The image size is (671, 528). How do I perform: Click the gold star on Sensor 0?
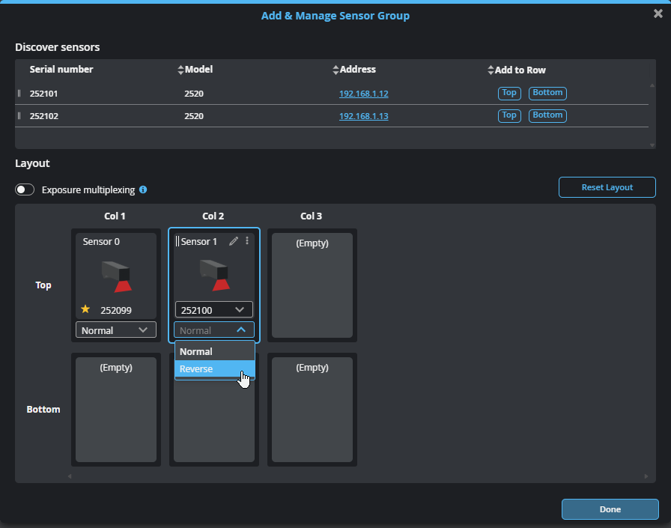tap(85, 309)
